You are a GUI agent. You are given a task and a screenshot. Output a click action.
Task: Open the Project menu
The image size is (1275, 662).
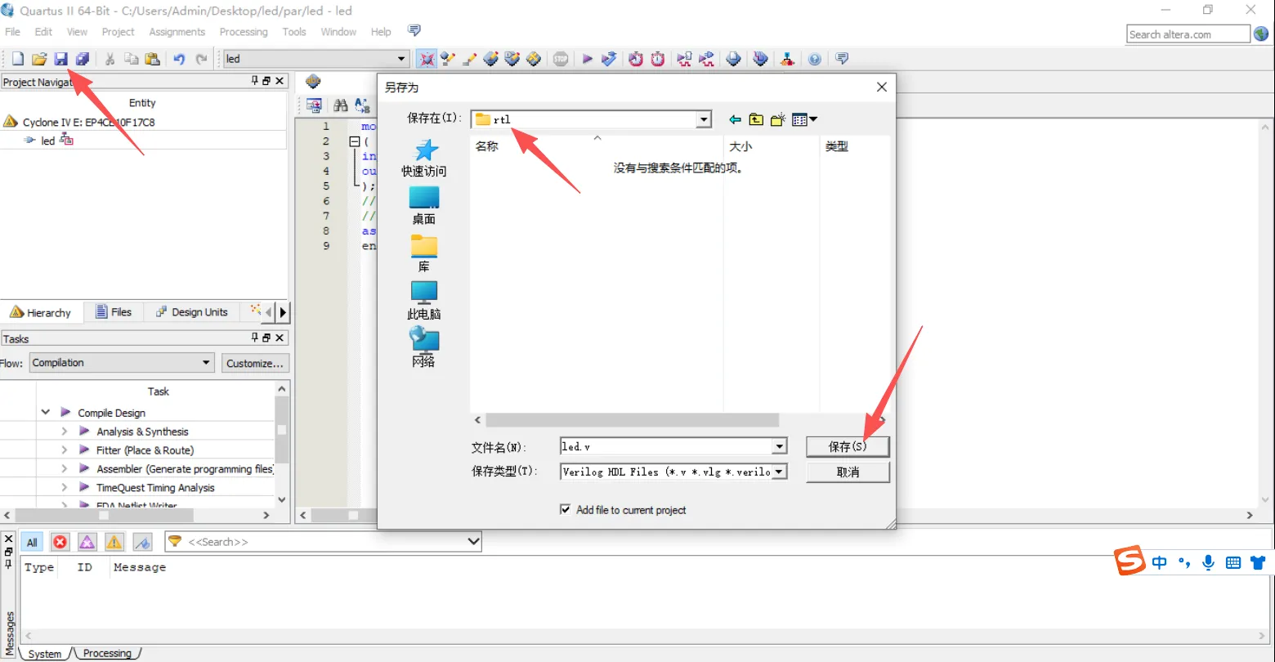tap(118, 32)
